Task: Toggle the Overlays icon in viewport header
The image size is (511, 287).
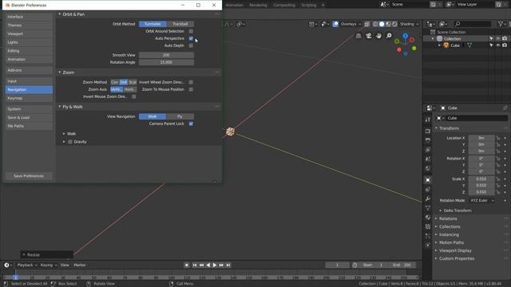Action: 335,24
